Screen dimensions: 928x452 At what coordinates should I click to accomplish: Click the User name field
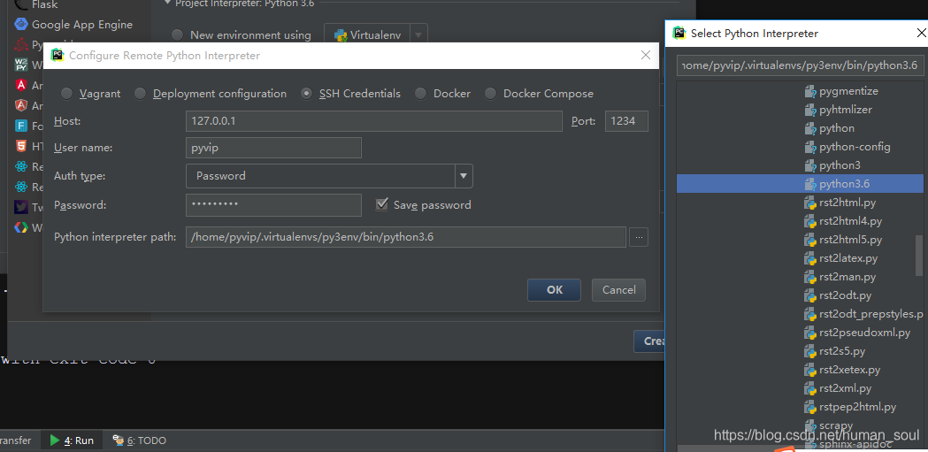coord(273,148)
